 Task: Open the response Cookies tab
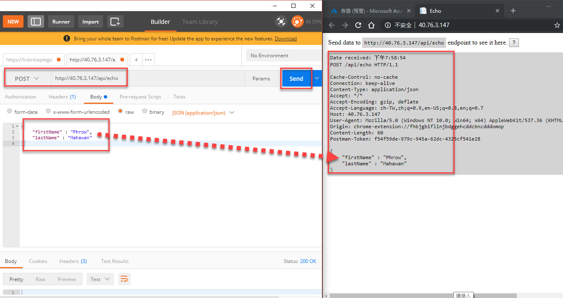pyautogui.click(x=38, y=261)
